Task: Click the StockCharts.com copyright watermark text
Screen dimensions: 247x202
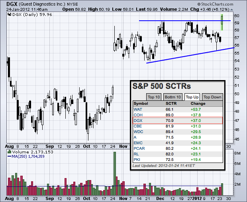Action: [216, 4]
